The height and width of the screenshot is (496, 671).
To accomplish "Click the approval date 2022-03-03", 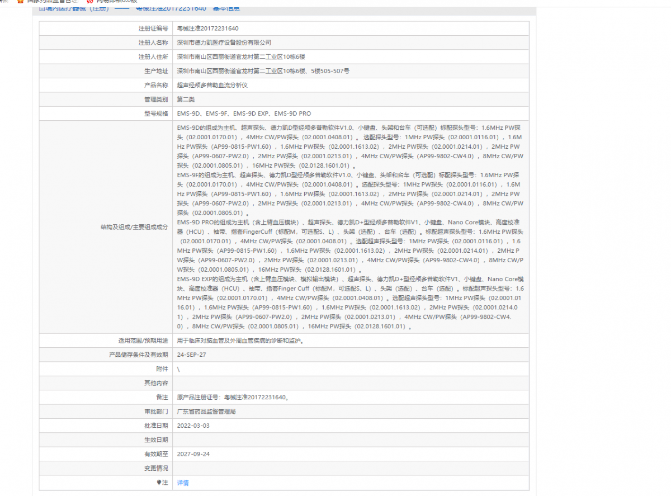I will [193, 426].
